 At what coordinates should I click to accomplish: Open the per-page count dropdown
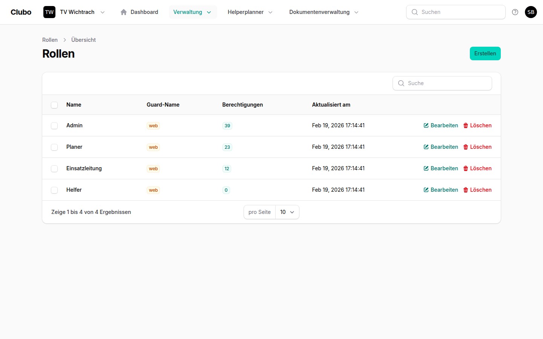pos(287,212)
